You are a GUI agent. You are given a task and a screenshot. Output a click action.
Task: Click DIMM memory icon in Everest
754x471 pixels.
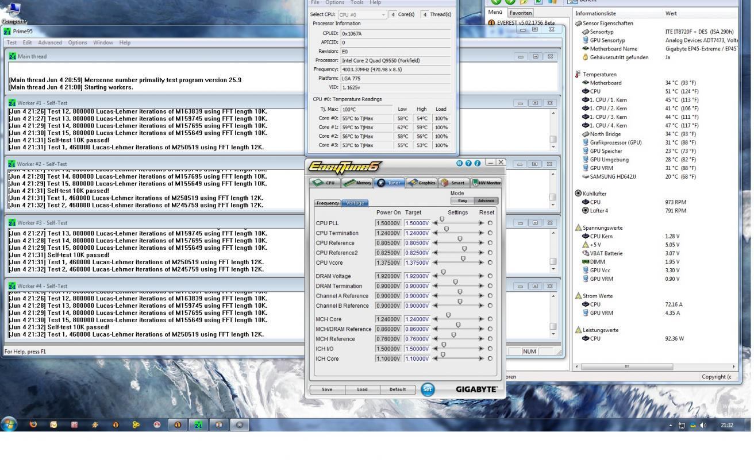point(586,262)
